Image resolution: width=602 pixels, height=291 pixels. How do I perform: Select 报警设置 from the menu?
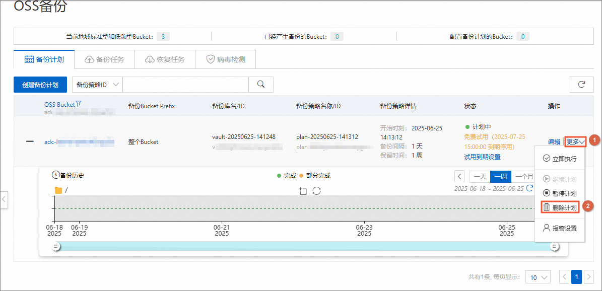click(x=560, y=228)
